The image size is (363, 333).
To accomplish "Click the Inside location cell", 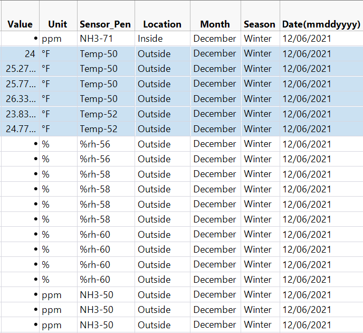I will point(150,39).
